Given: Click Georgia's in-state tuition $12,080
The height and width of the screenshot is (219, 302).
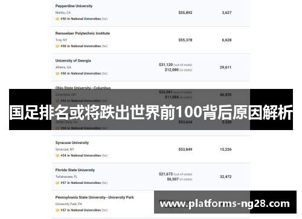Looking at the screenshot, I should click(x=172, y=70).
